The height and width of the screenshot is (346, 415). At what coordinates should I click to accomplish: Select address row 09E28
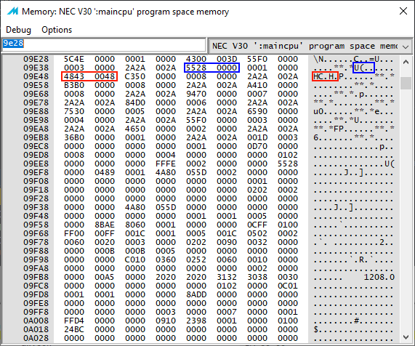pos(36,59)
